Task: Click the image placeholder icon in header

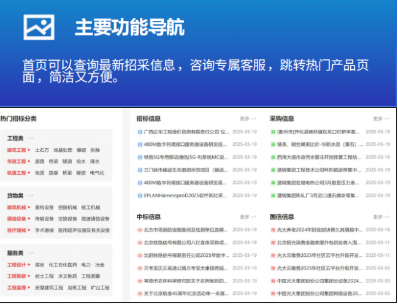Action: tap(39, 27)
